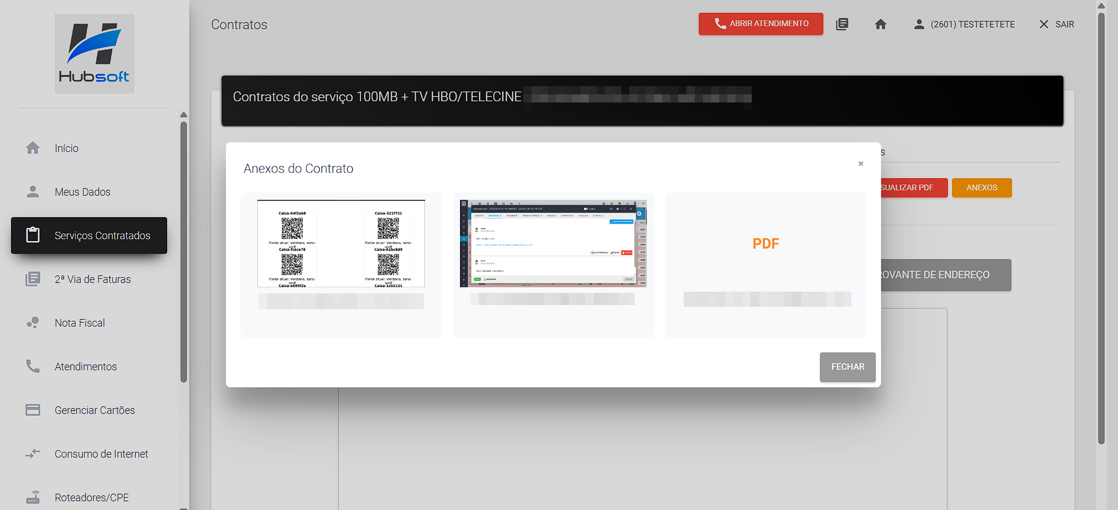1118x510 pixels.
Task: Click the SAIR logout link
Action: click(x=1064, y=24)
